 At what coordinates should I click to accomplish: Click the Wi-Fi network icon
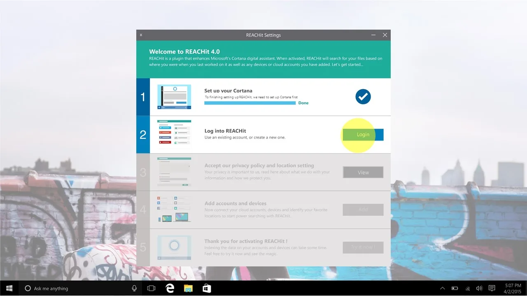468,288
